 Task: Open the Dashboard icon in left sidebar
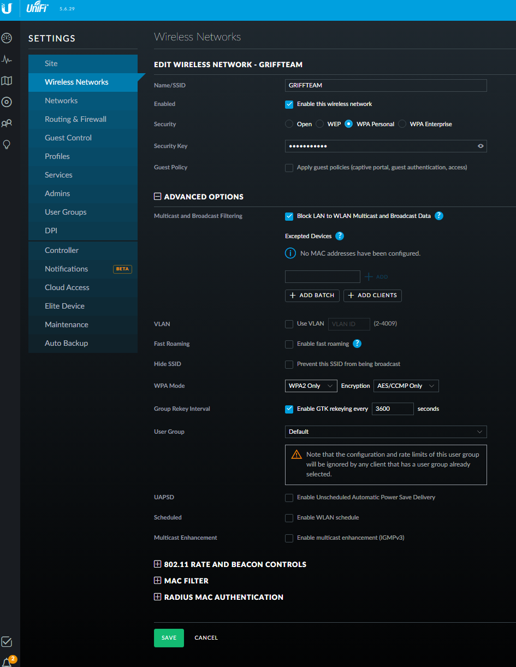[7, 38]
